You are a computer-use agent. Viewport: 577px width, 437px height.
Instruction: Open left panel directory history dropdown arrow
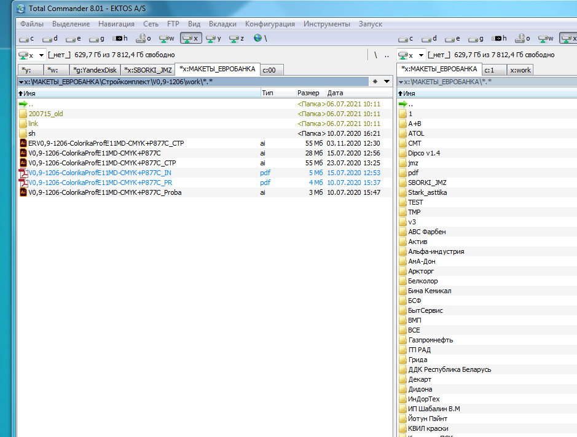pos(387,81)
